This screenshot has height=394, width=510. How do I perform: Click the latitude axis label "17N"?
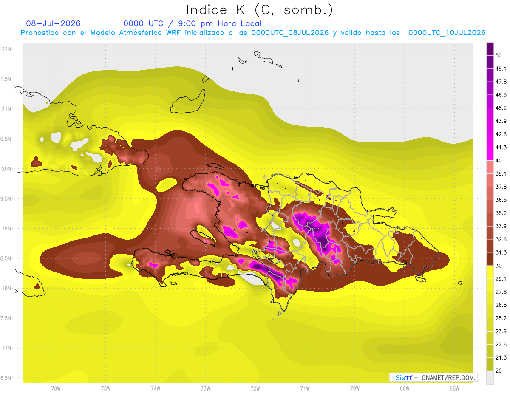coord(7,349)
